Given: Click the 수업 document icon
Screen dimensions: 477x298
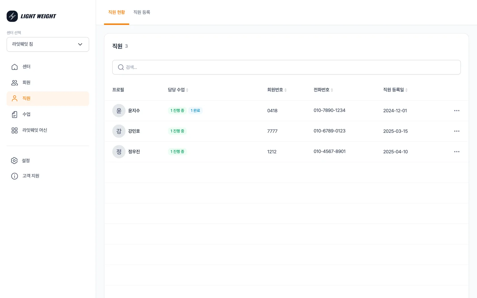Looking at the screenshot, I should [x=15, y=114].
